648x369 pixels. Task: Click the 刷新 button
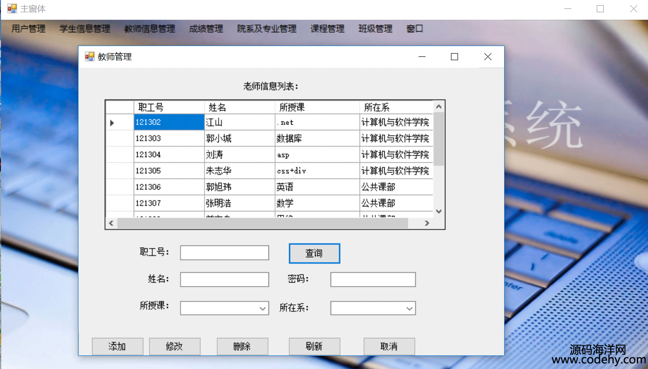click(314, 346)
